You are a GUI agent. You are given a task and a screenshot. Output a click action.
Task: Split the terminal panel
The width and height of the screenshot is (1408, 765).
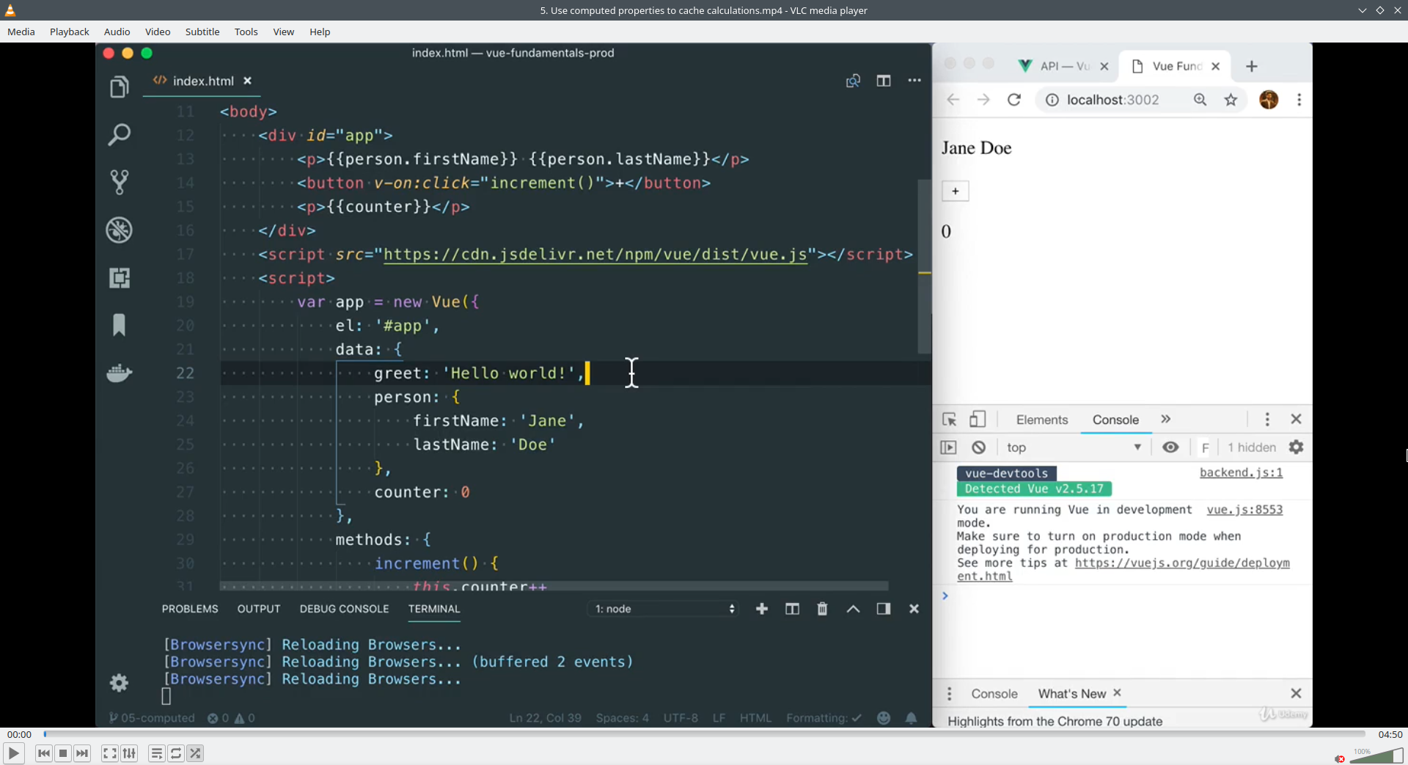[x=792, y=609]
